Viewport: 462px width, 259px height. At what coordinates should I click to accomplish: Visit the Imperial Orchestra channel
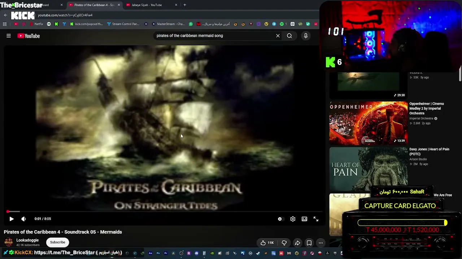421,118
